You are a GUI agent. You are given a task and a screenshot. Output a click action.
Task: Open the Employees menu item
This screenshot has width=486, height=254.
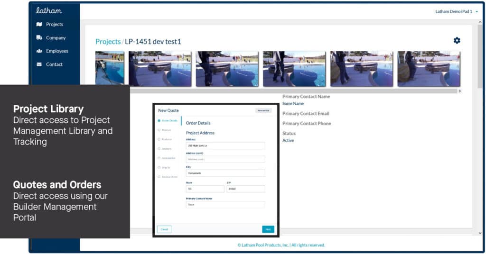[x=57, y=51]
